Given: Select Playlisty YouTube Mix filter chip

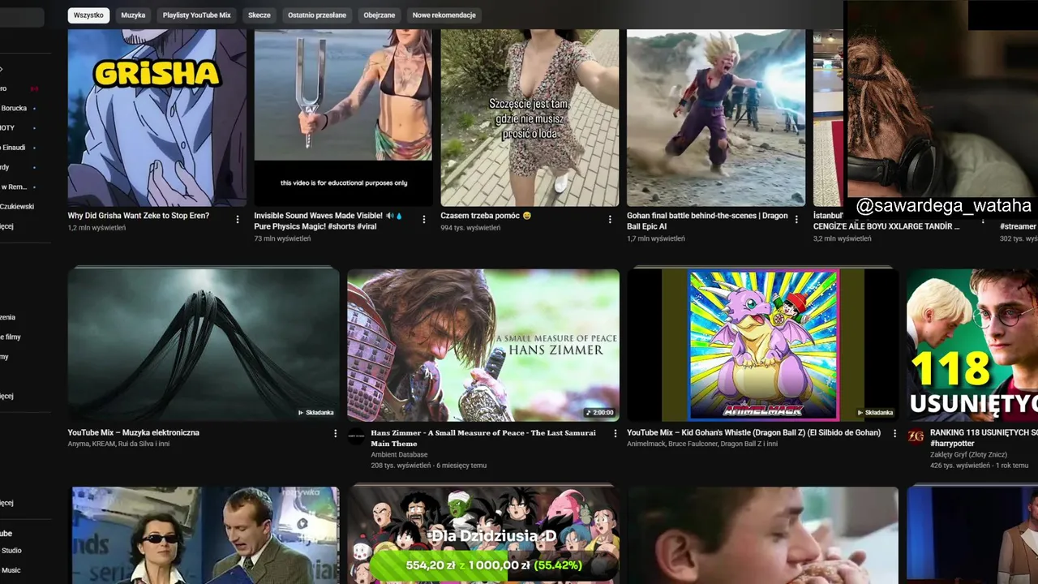Looking at the screenshot, I should coord(196,15).
